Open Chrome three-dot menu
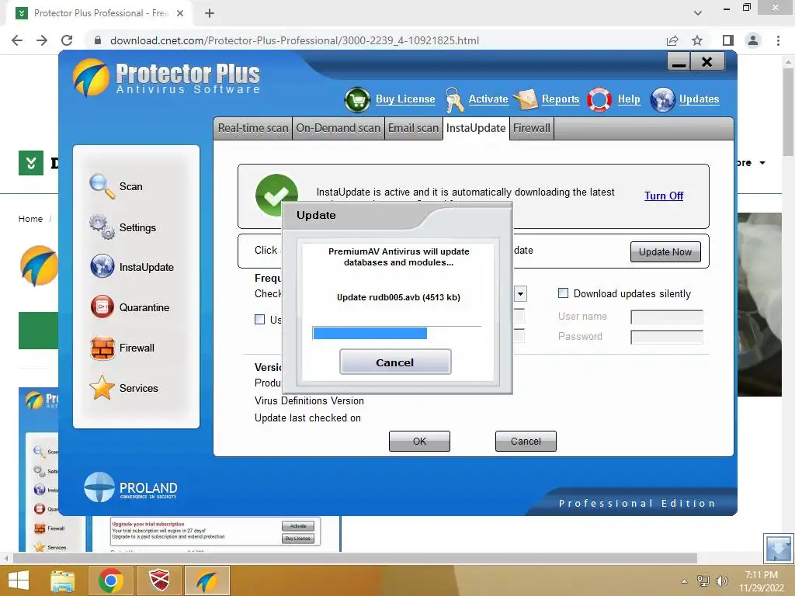 [x=778, y=40]
